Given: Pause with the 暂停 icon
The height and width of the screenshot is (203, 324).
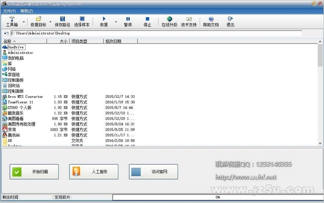Looking at the screenshot, I should (x=128, y=19).
